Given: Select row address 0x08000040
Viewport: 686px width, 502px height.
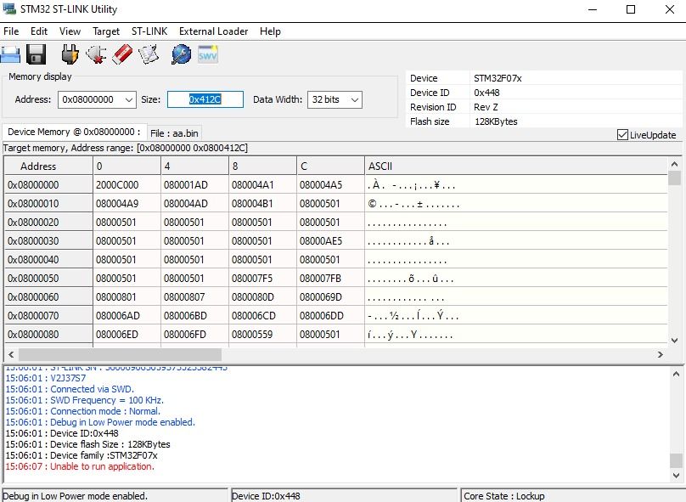Looking at the screenshot, I should click(x=48, y=260).
